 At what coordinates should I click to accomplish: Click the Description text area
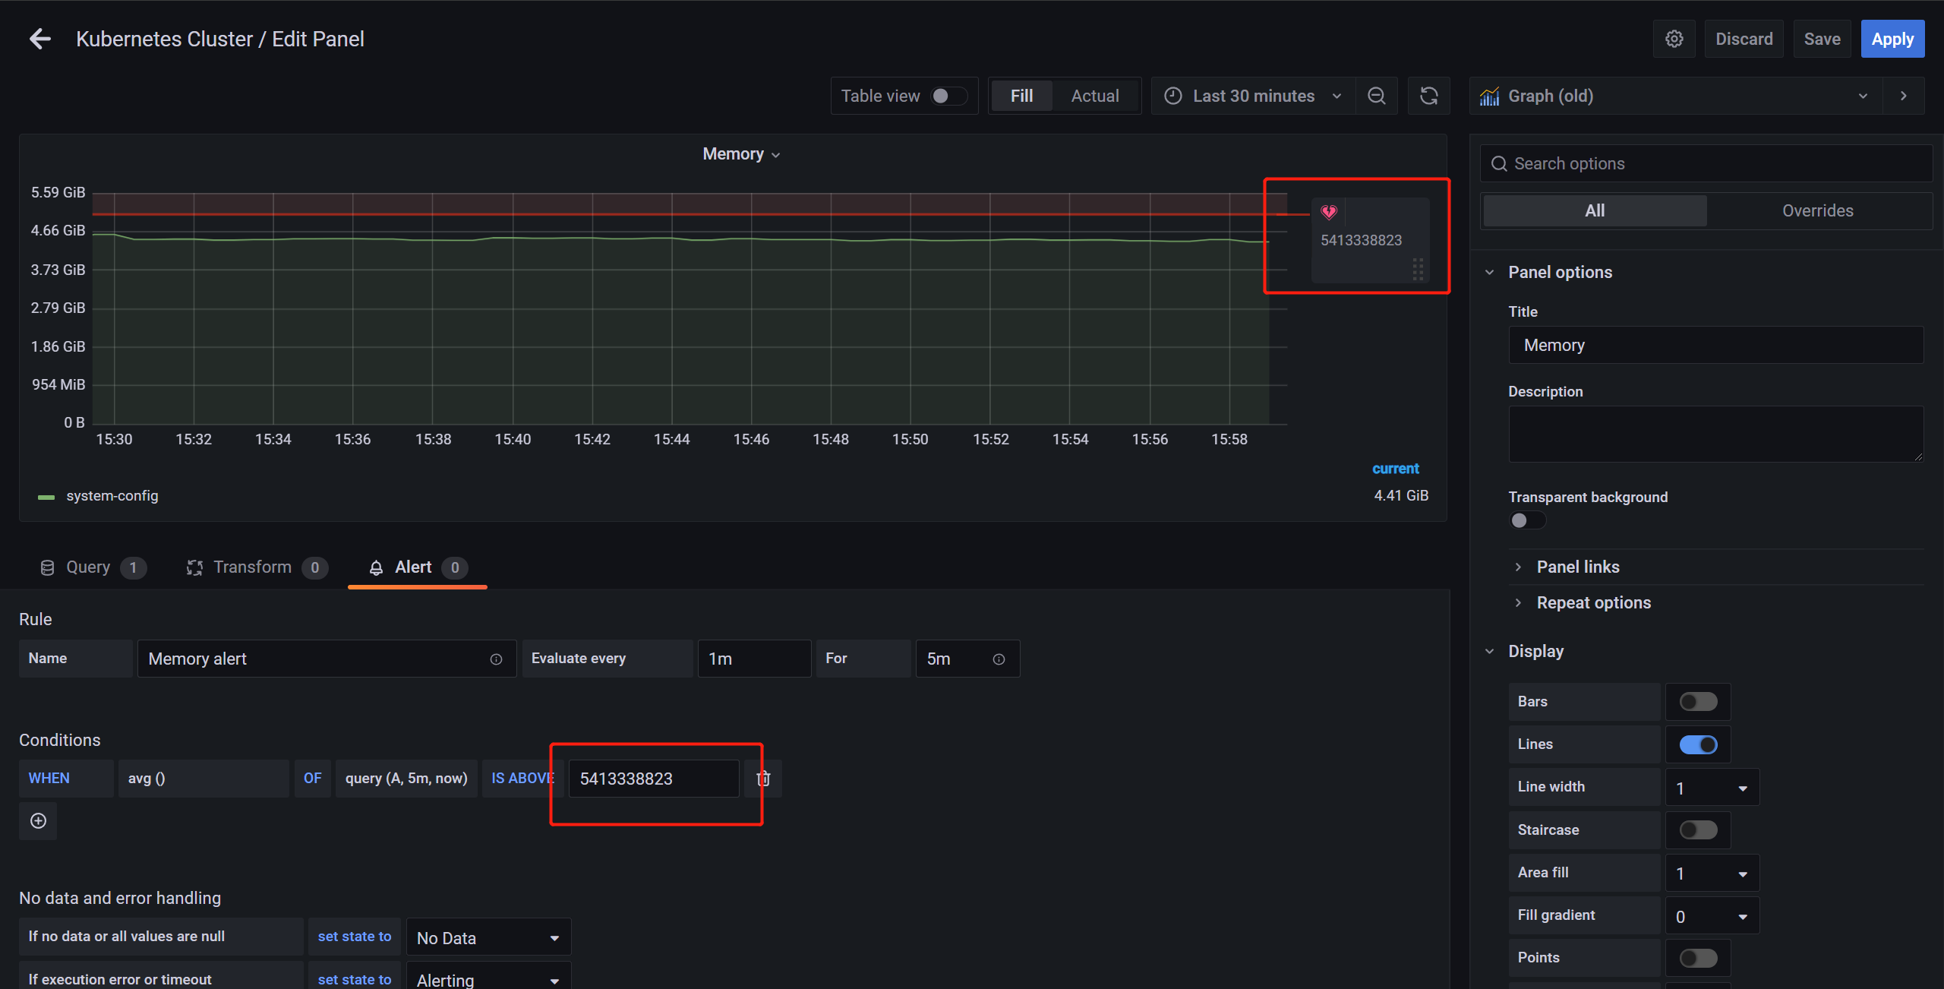pos(1715,434)
